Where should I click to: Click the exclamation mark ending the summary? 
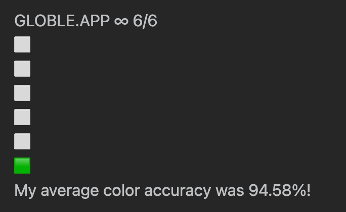(308, 191)
